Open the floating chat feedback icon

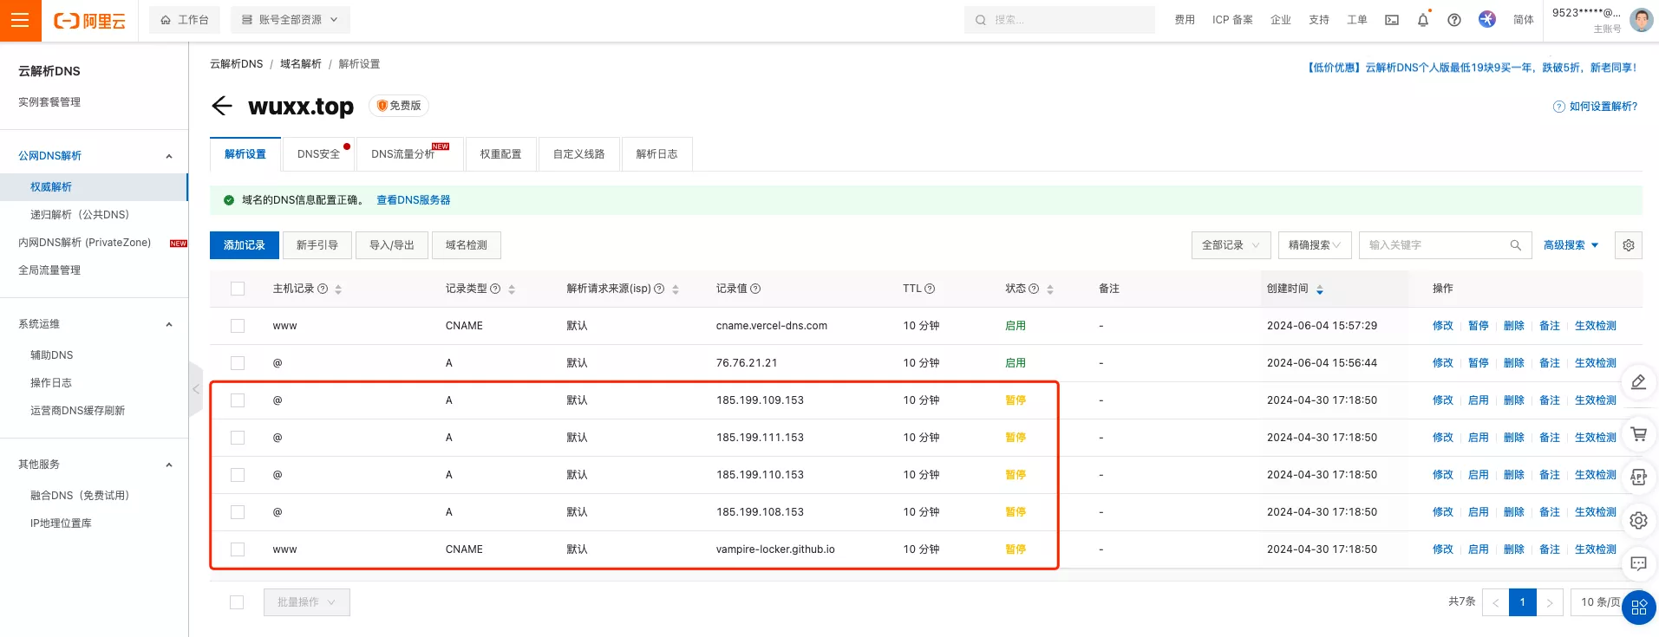(x=1638, y=563)
